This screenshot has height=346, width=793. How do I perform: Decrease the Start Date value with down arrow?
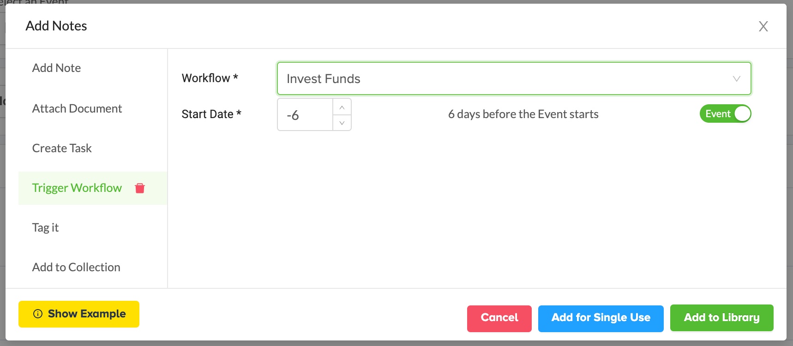(342, 123)
